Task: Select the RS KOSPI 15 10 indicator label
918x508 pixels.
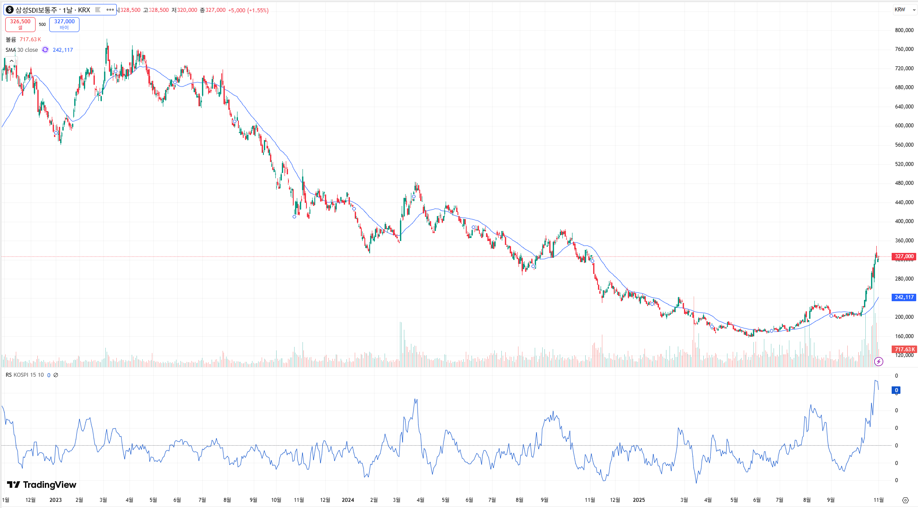Action: point(25,375)
